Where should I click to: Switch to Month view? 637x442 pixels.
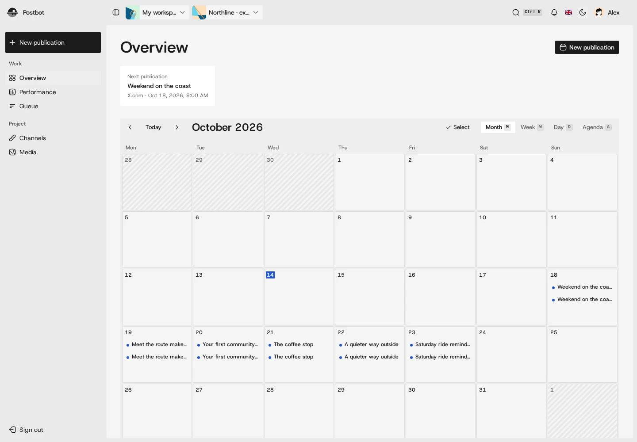[x=498, y=127]
